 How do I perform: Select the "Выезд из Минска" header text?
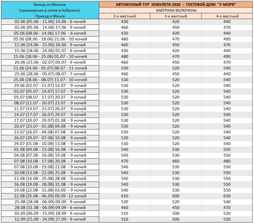49,4
